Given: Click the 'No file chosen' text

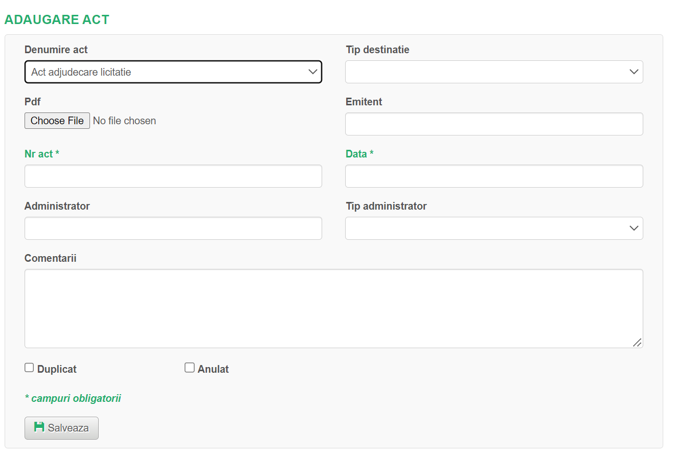Looking at the screenshot, I should (124, 121).
